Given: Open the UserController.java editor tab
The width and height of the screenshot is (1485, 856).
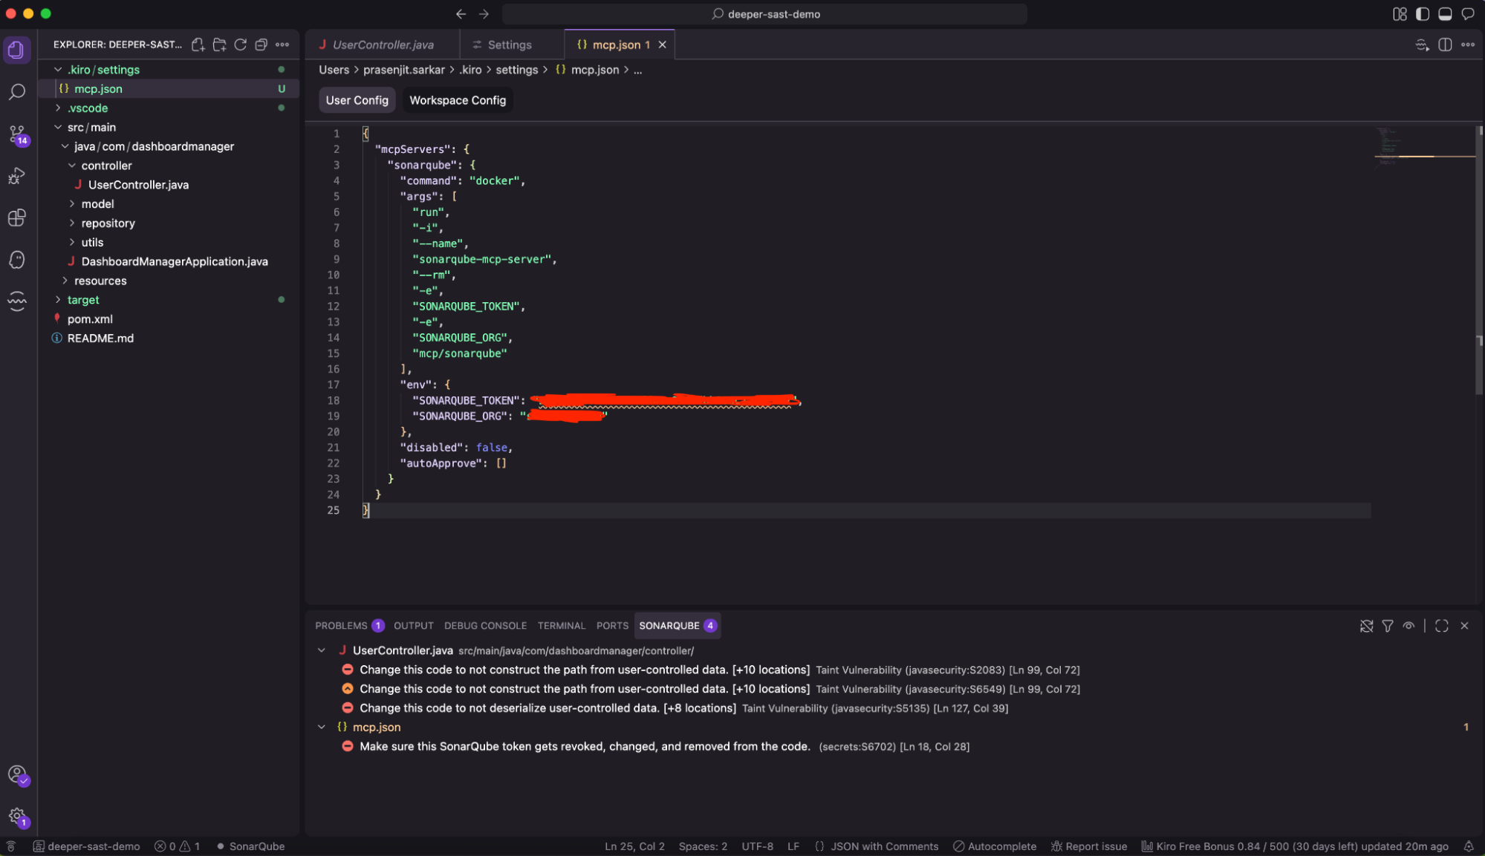Looking at the screenshot, I should [382, 45].
